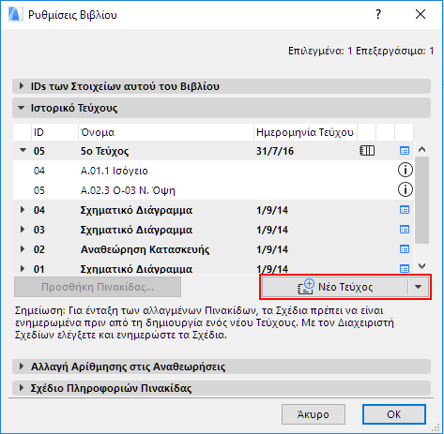Open issue details icon for 5ο Τεύχος

tap(405, 151)
